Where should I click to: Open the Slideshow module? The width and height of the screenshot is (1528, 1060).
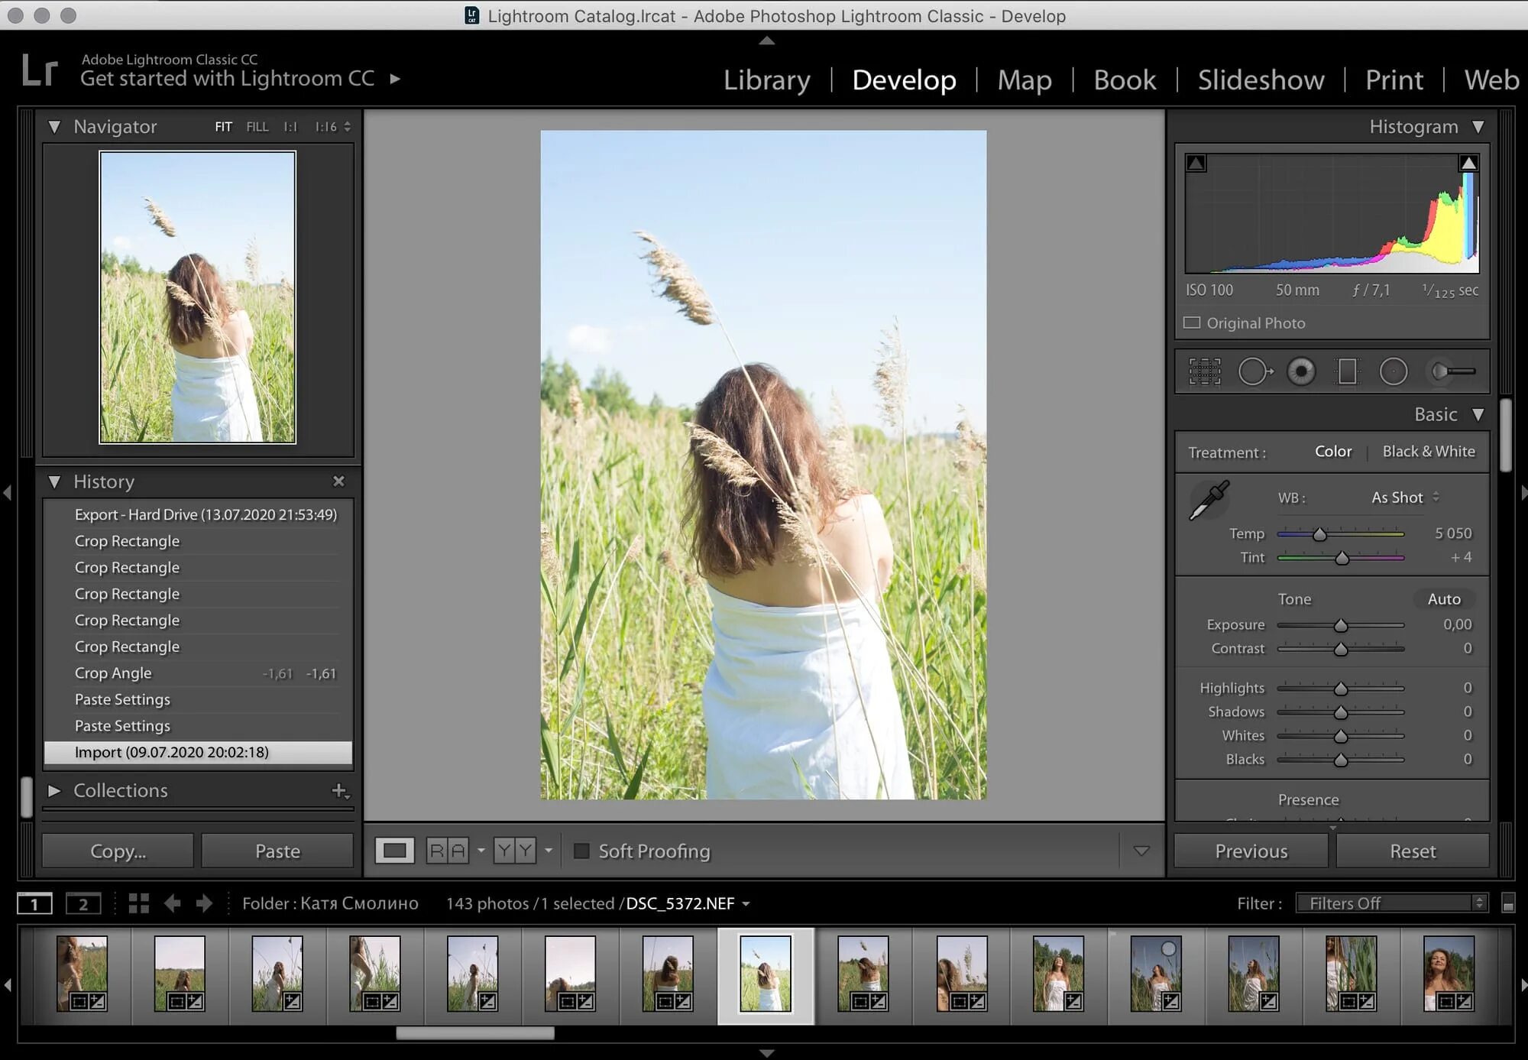[x=1261, y=79]
